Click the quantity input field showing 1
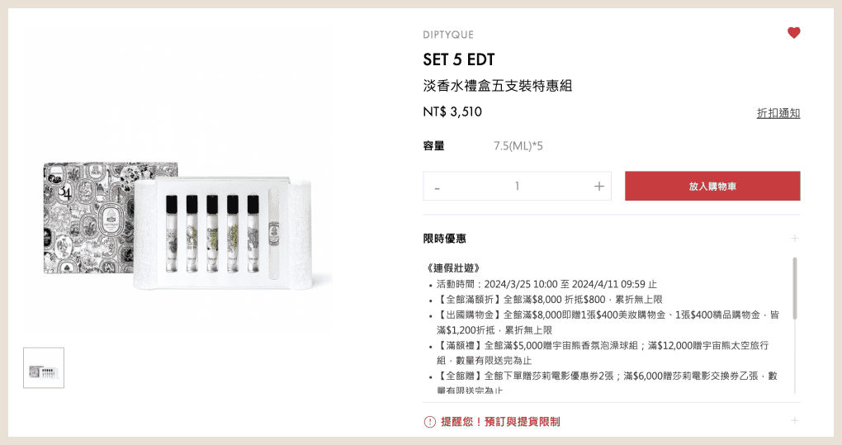 [517, 187]
